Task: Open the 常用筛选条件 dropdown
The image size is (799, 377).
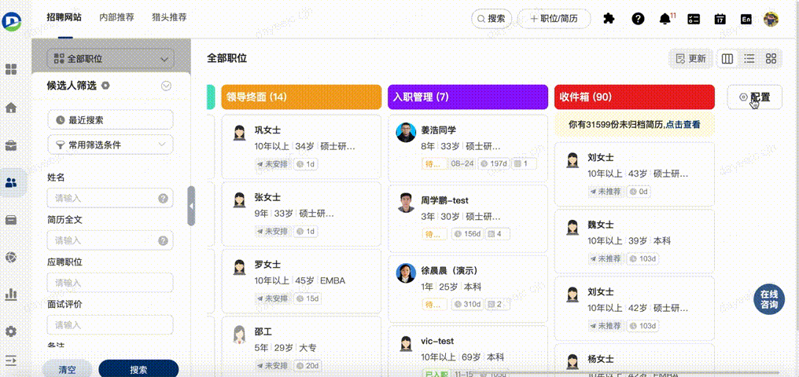Action: tap(110, 145)
